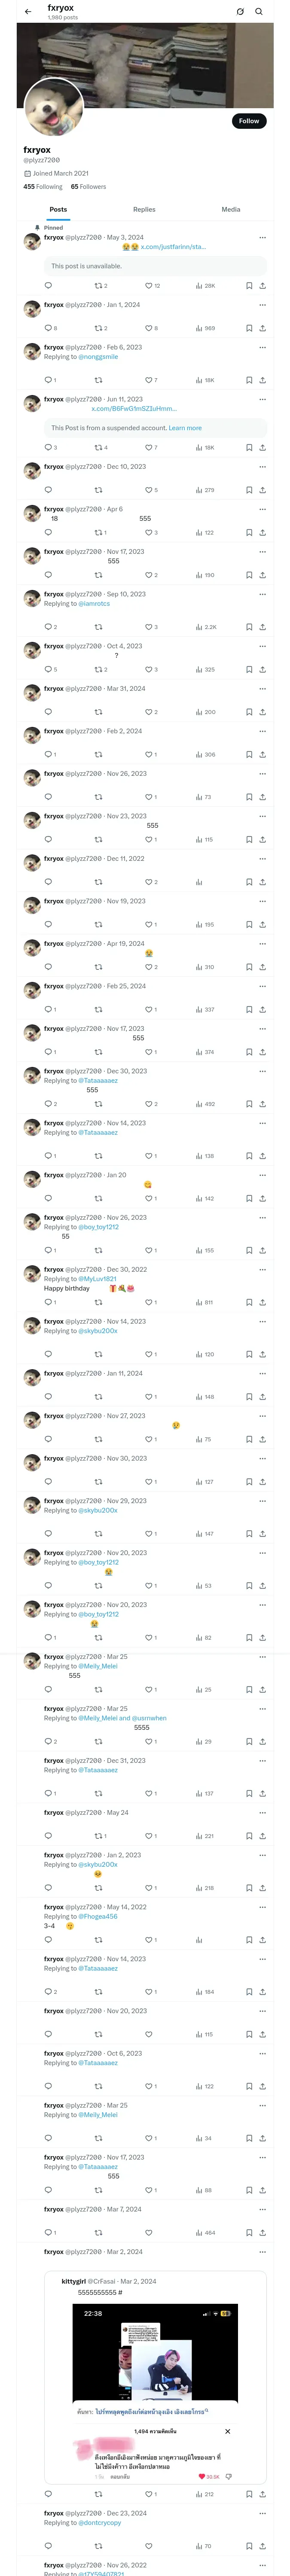Open search with the magnifier icon

pos(258,12)
